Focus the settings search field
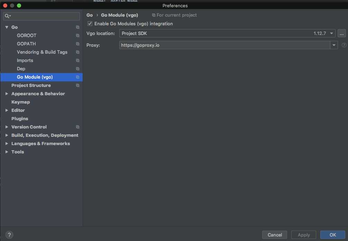 click(42, 16)
